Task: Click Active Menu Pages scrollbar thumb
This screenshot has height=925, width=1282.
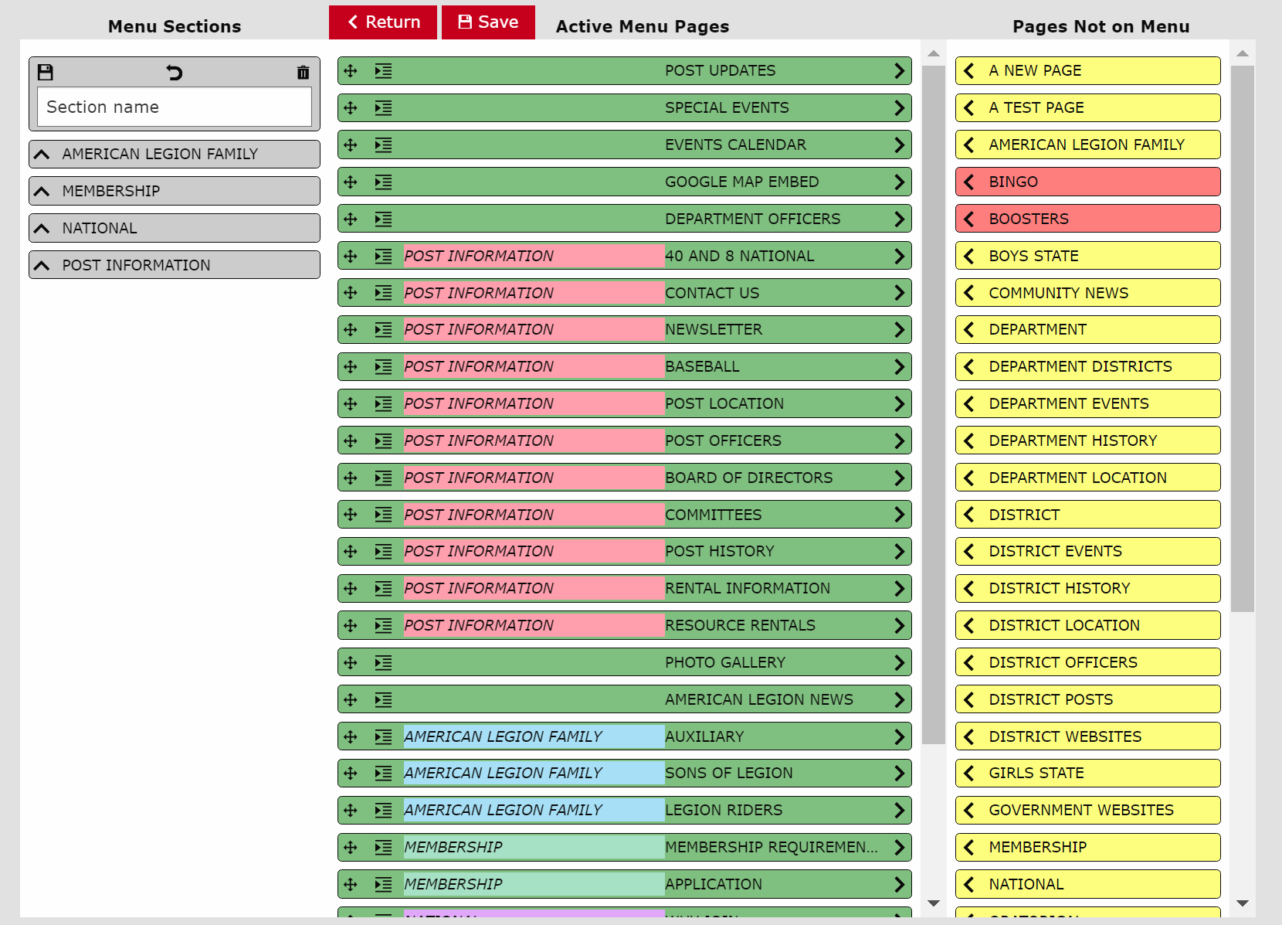Action: [x=934, y=405]
